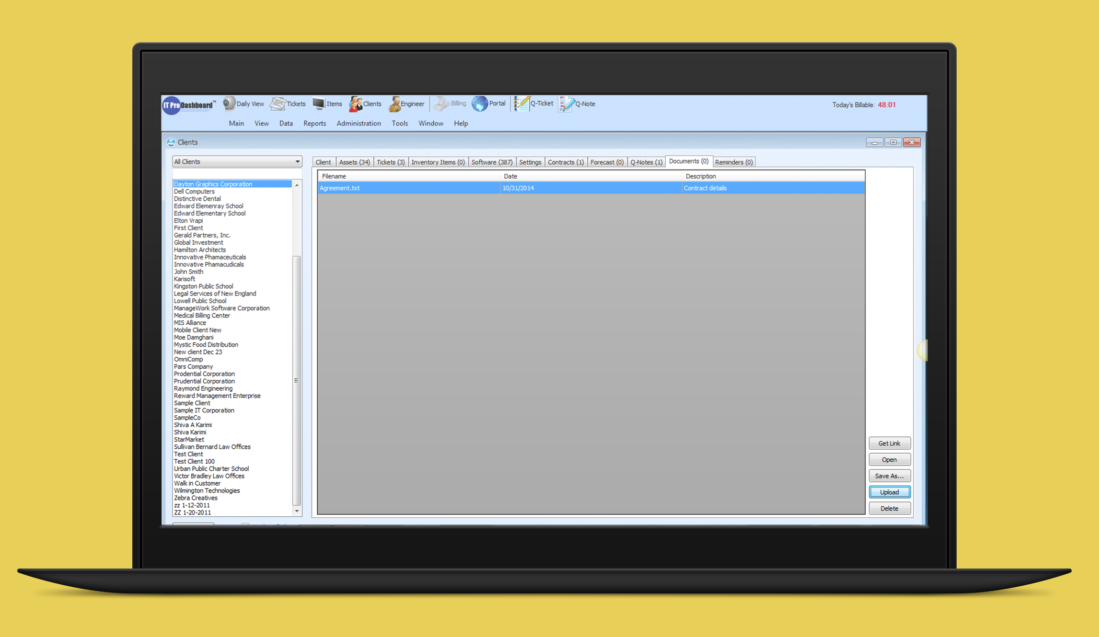The height and width of the screenshot is (637, 1099).
Task: Launch the Portal globe icon
Action: (x=480, y=103)
